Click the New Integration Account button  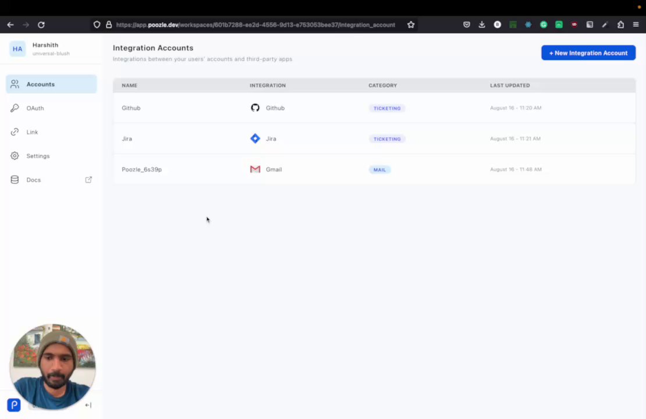(588, 53)
